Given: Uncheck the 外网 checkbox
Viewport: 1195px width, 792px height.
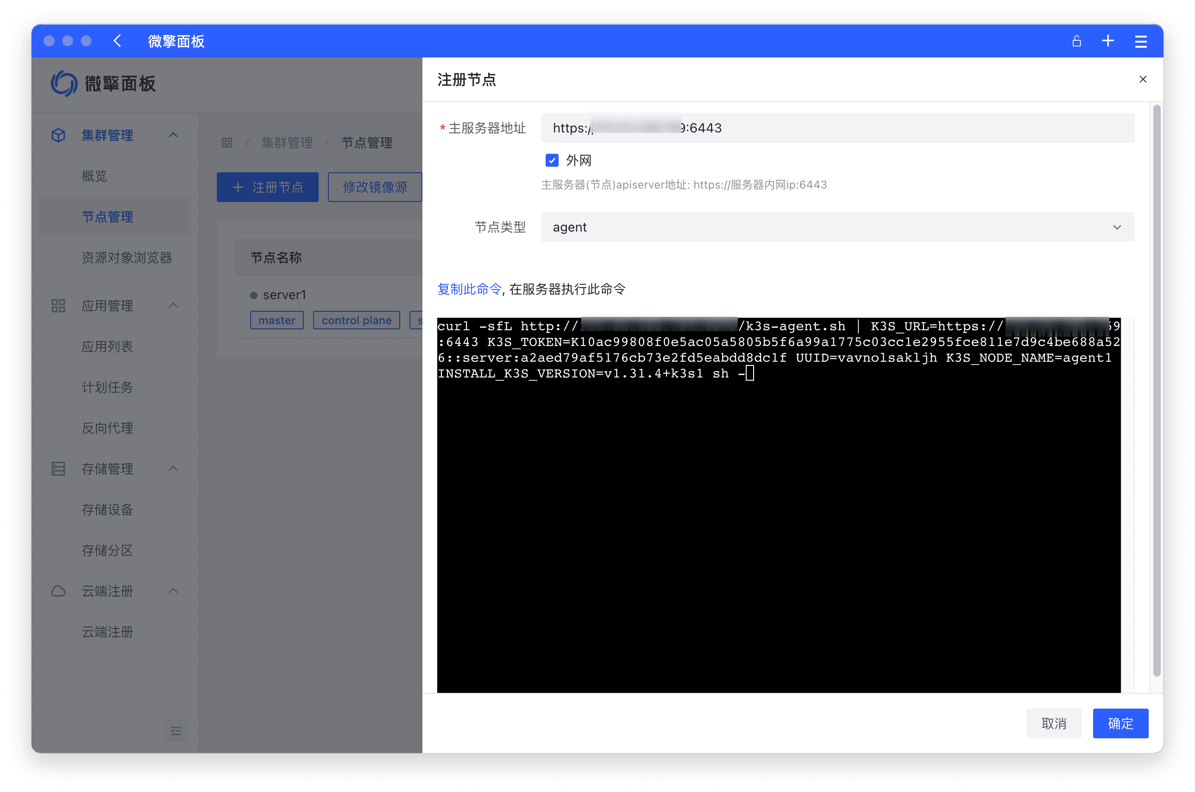Looking at the screenshot, I should [x=552, y=161].
